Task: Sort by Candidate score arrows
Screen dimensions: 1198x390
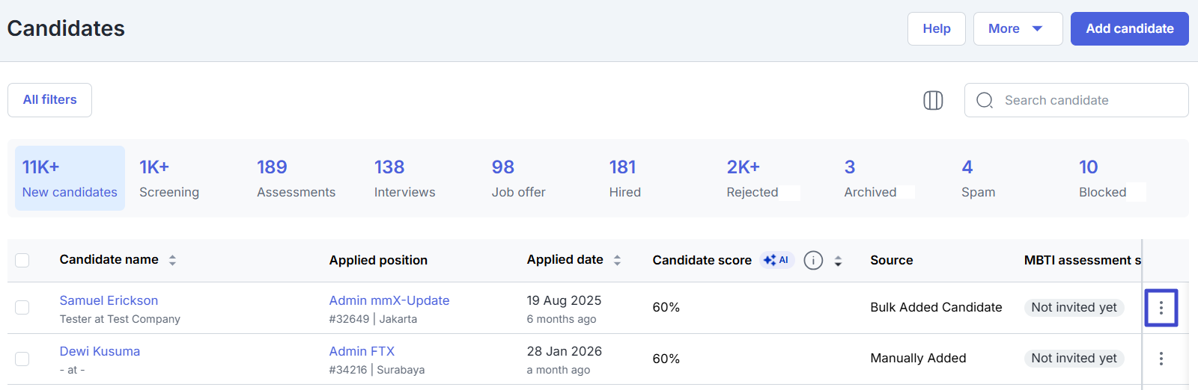Action: pos(838,260)
